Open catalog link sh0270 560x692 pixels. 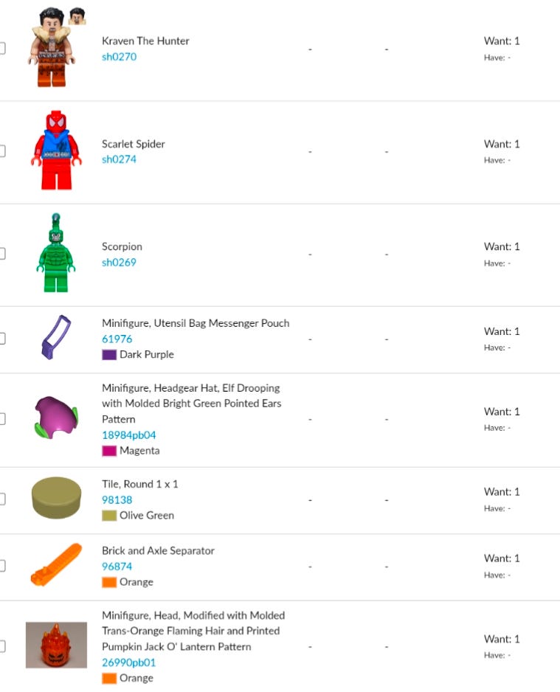click(x=119, y=57)
